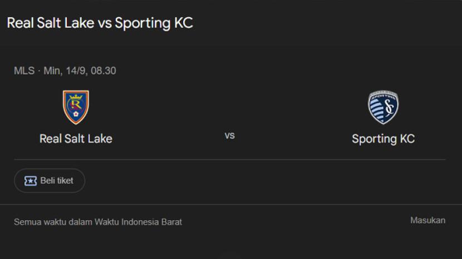Click "Semua waktu dalam" footer text
The height and width of the screenshot is (259, 462).
(53, 222)
